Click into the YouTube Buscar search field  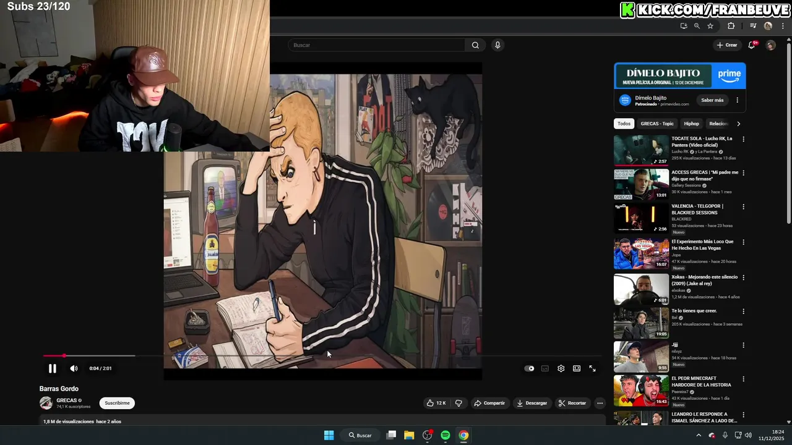tap(376, 45)
